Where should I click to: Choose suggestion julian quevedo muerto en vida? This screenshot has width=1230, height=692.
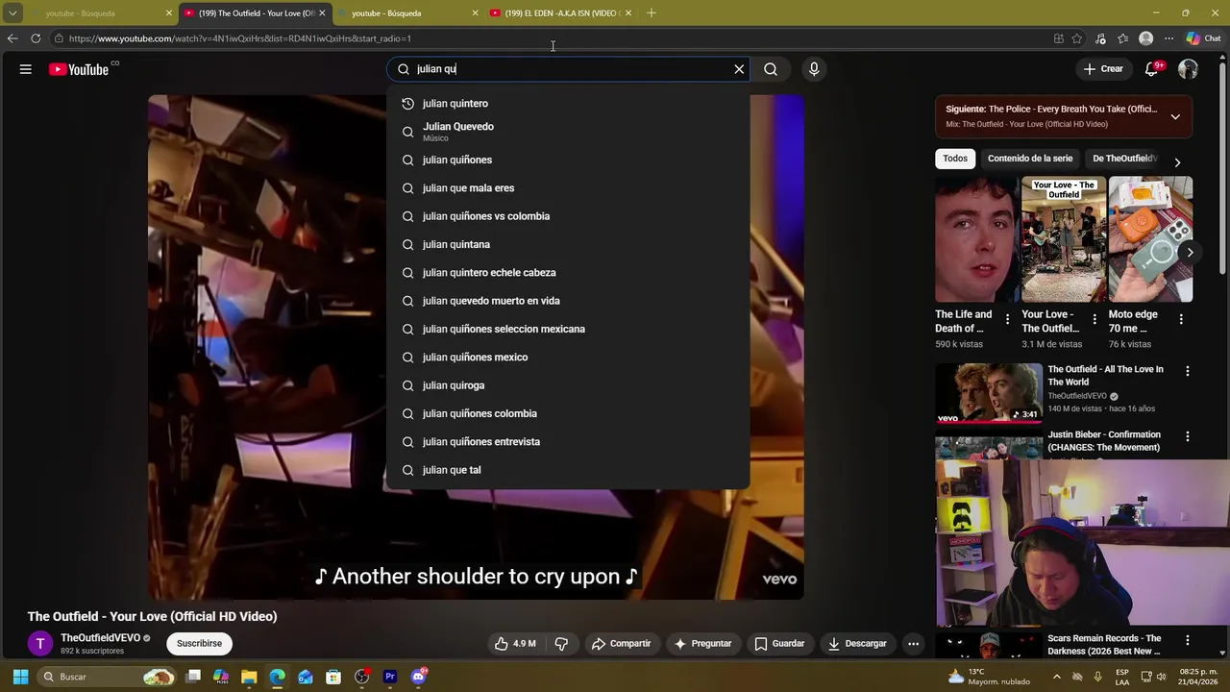568,301
